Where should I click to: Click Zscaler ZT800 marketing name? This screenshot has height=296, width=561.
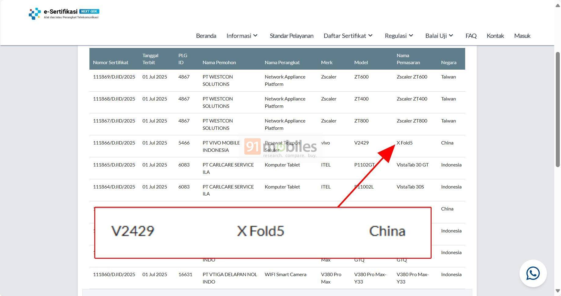point(412,121)
